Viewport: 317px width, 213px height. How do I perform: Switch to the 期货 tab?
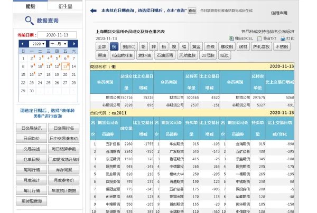pos(30,6)
